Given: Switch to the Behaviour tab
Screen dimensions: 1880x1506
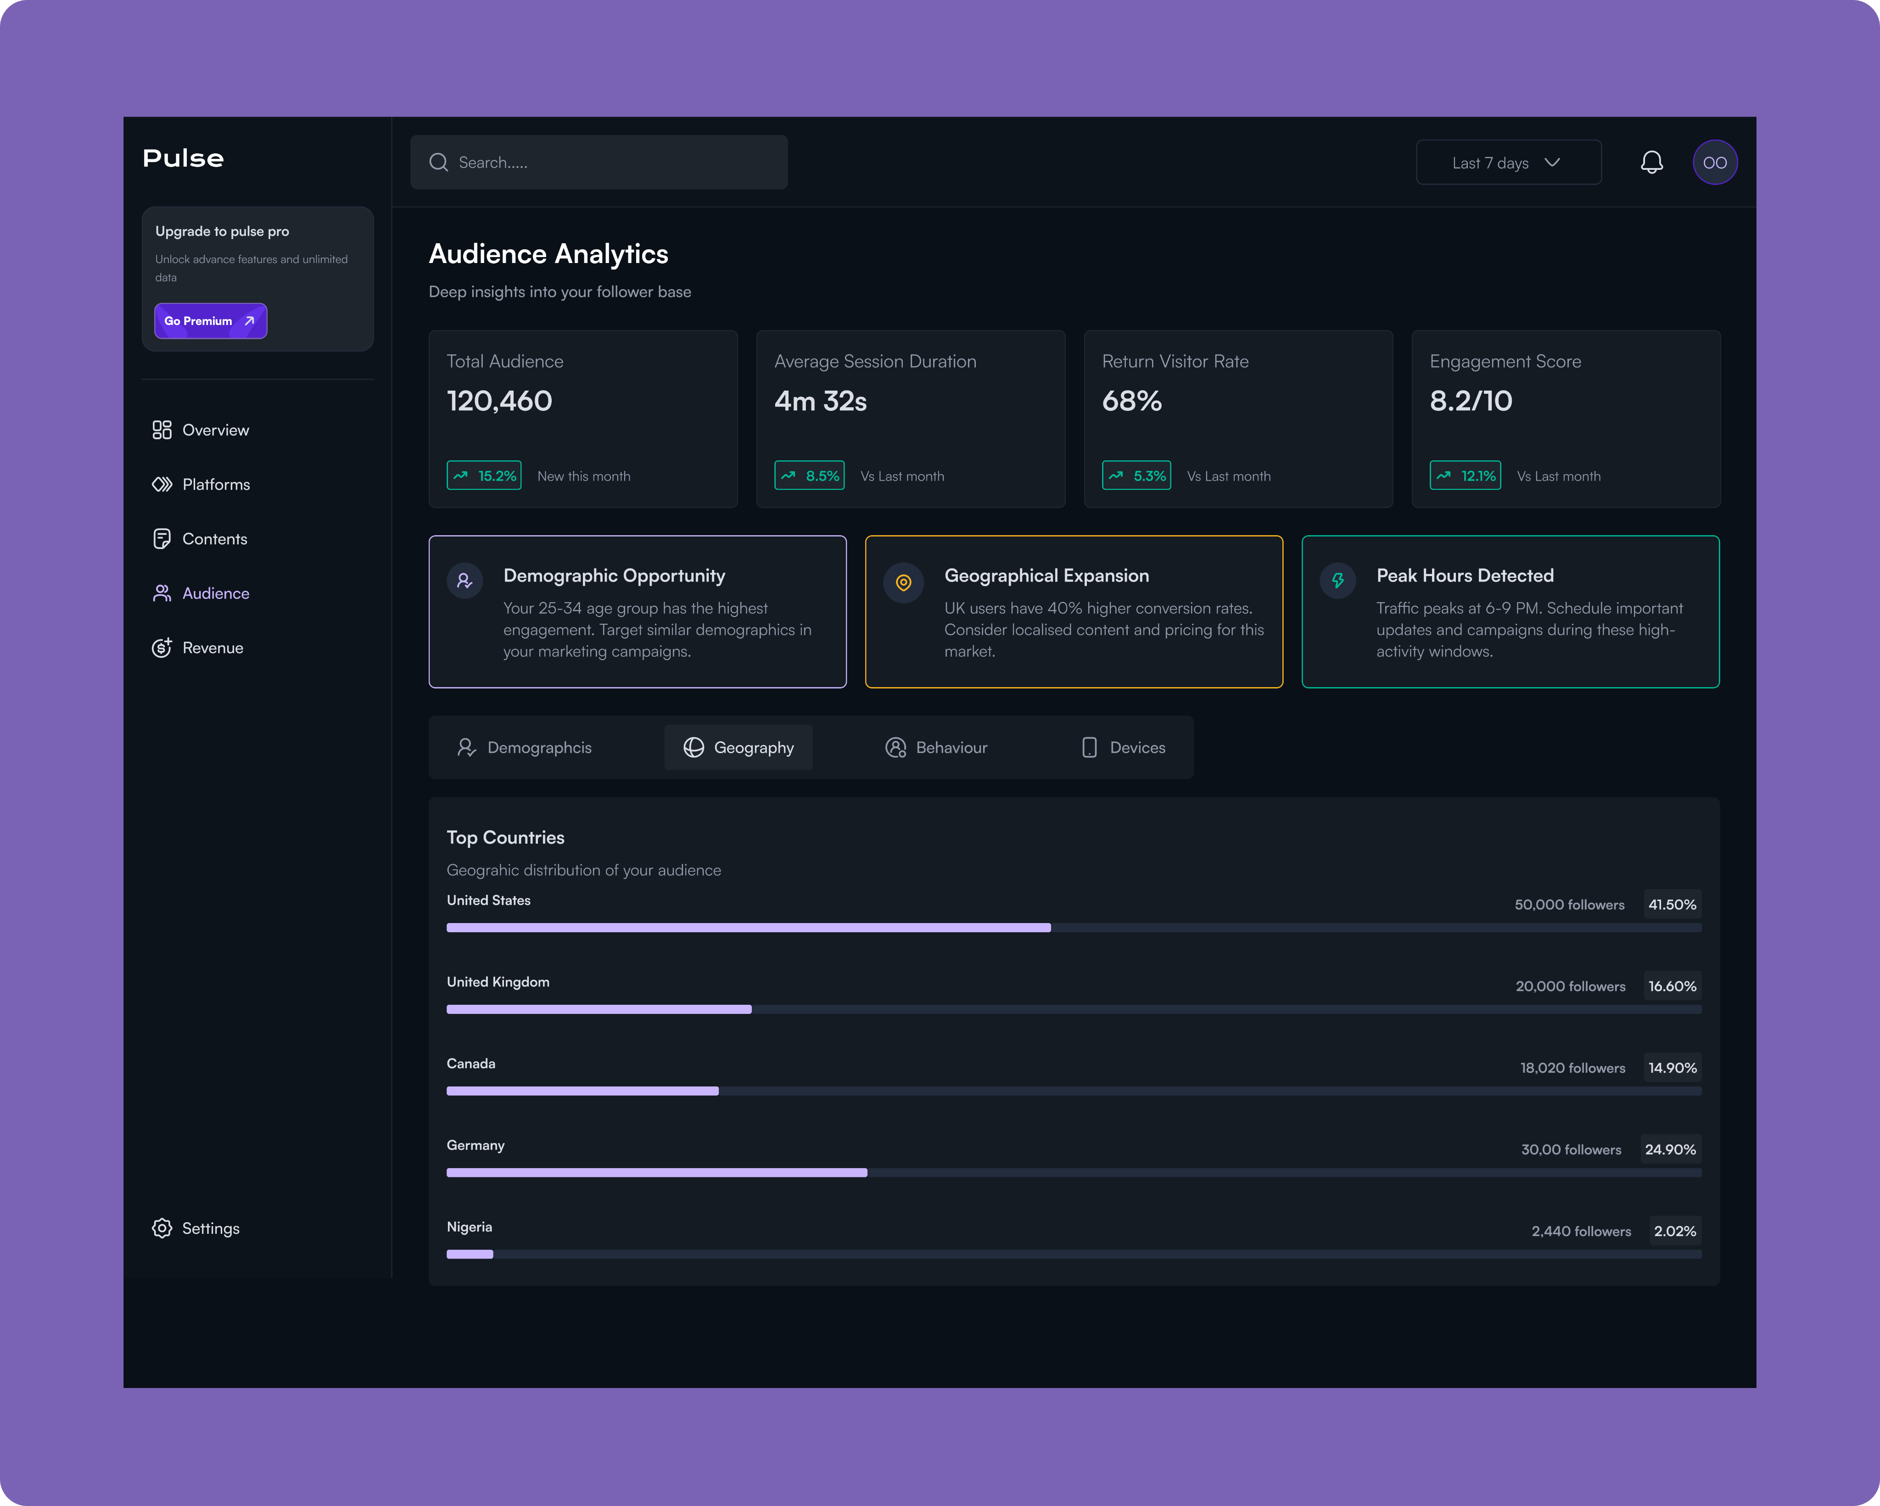Looking at the screenshot, I should tap(936, 747).
